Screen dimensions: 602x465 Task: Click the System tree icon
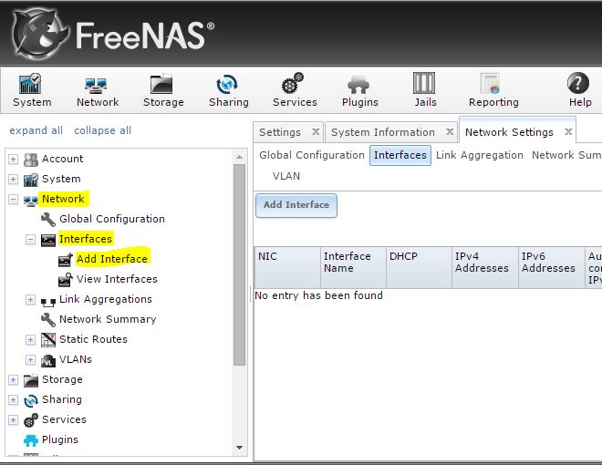(x=31, y=180)
